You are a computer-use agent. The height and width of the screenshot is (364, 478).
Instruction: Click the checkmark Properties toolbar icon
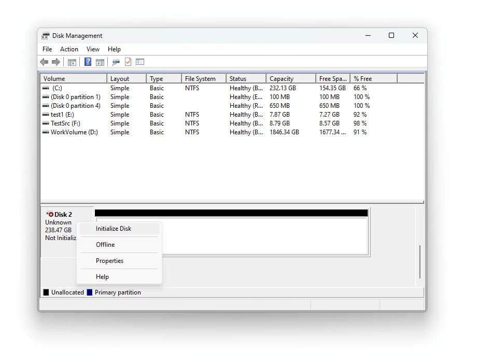tap(128, 62)
